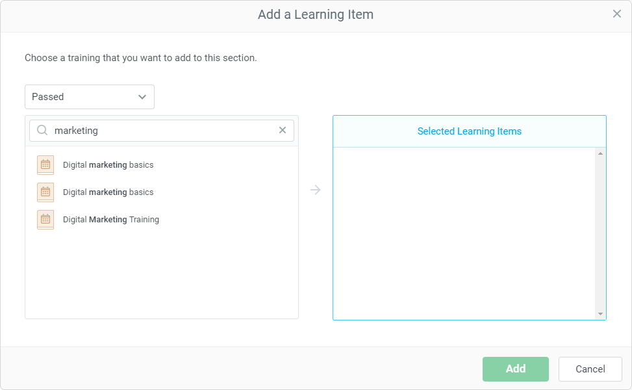
Task: Select the Digital Marketing Training item
Action: point(111,220)
